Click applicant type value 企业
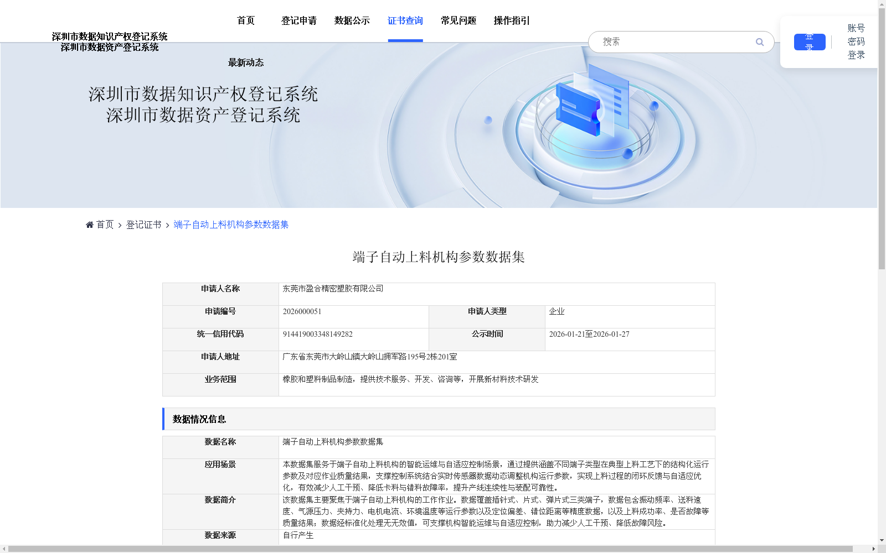Viewport: 886px width, 553px height. click(x=557, y=311)
